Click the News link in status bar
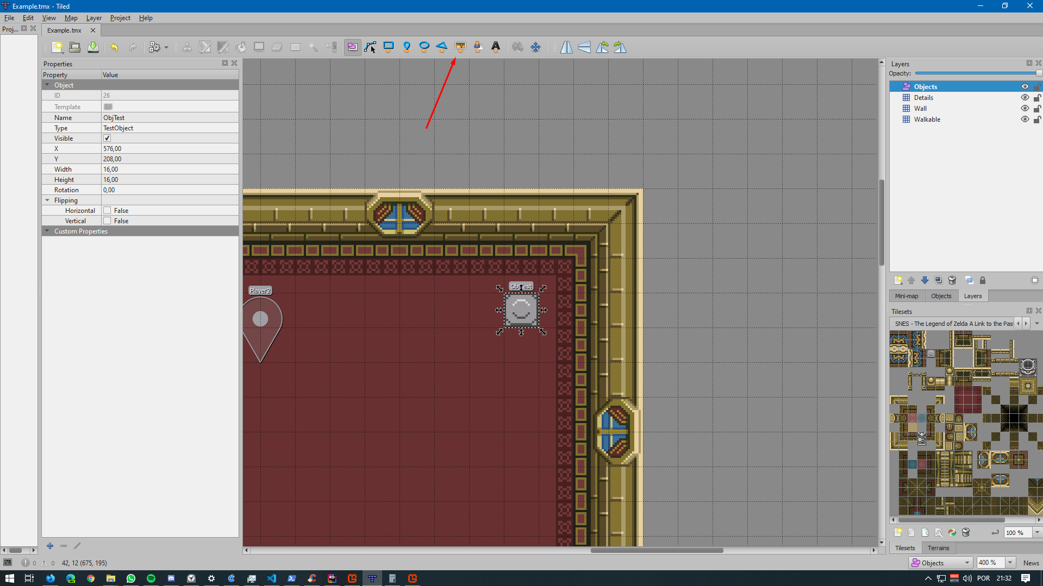 (1031, 563)
